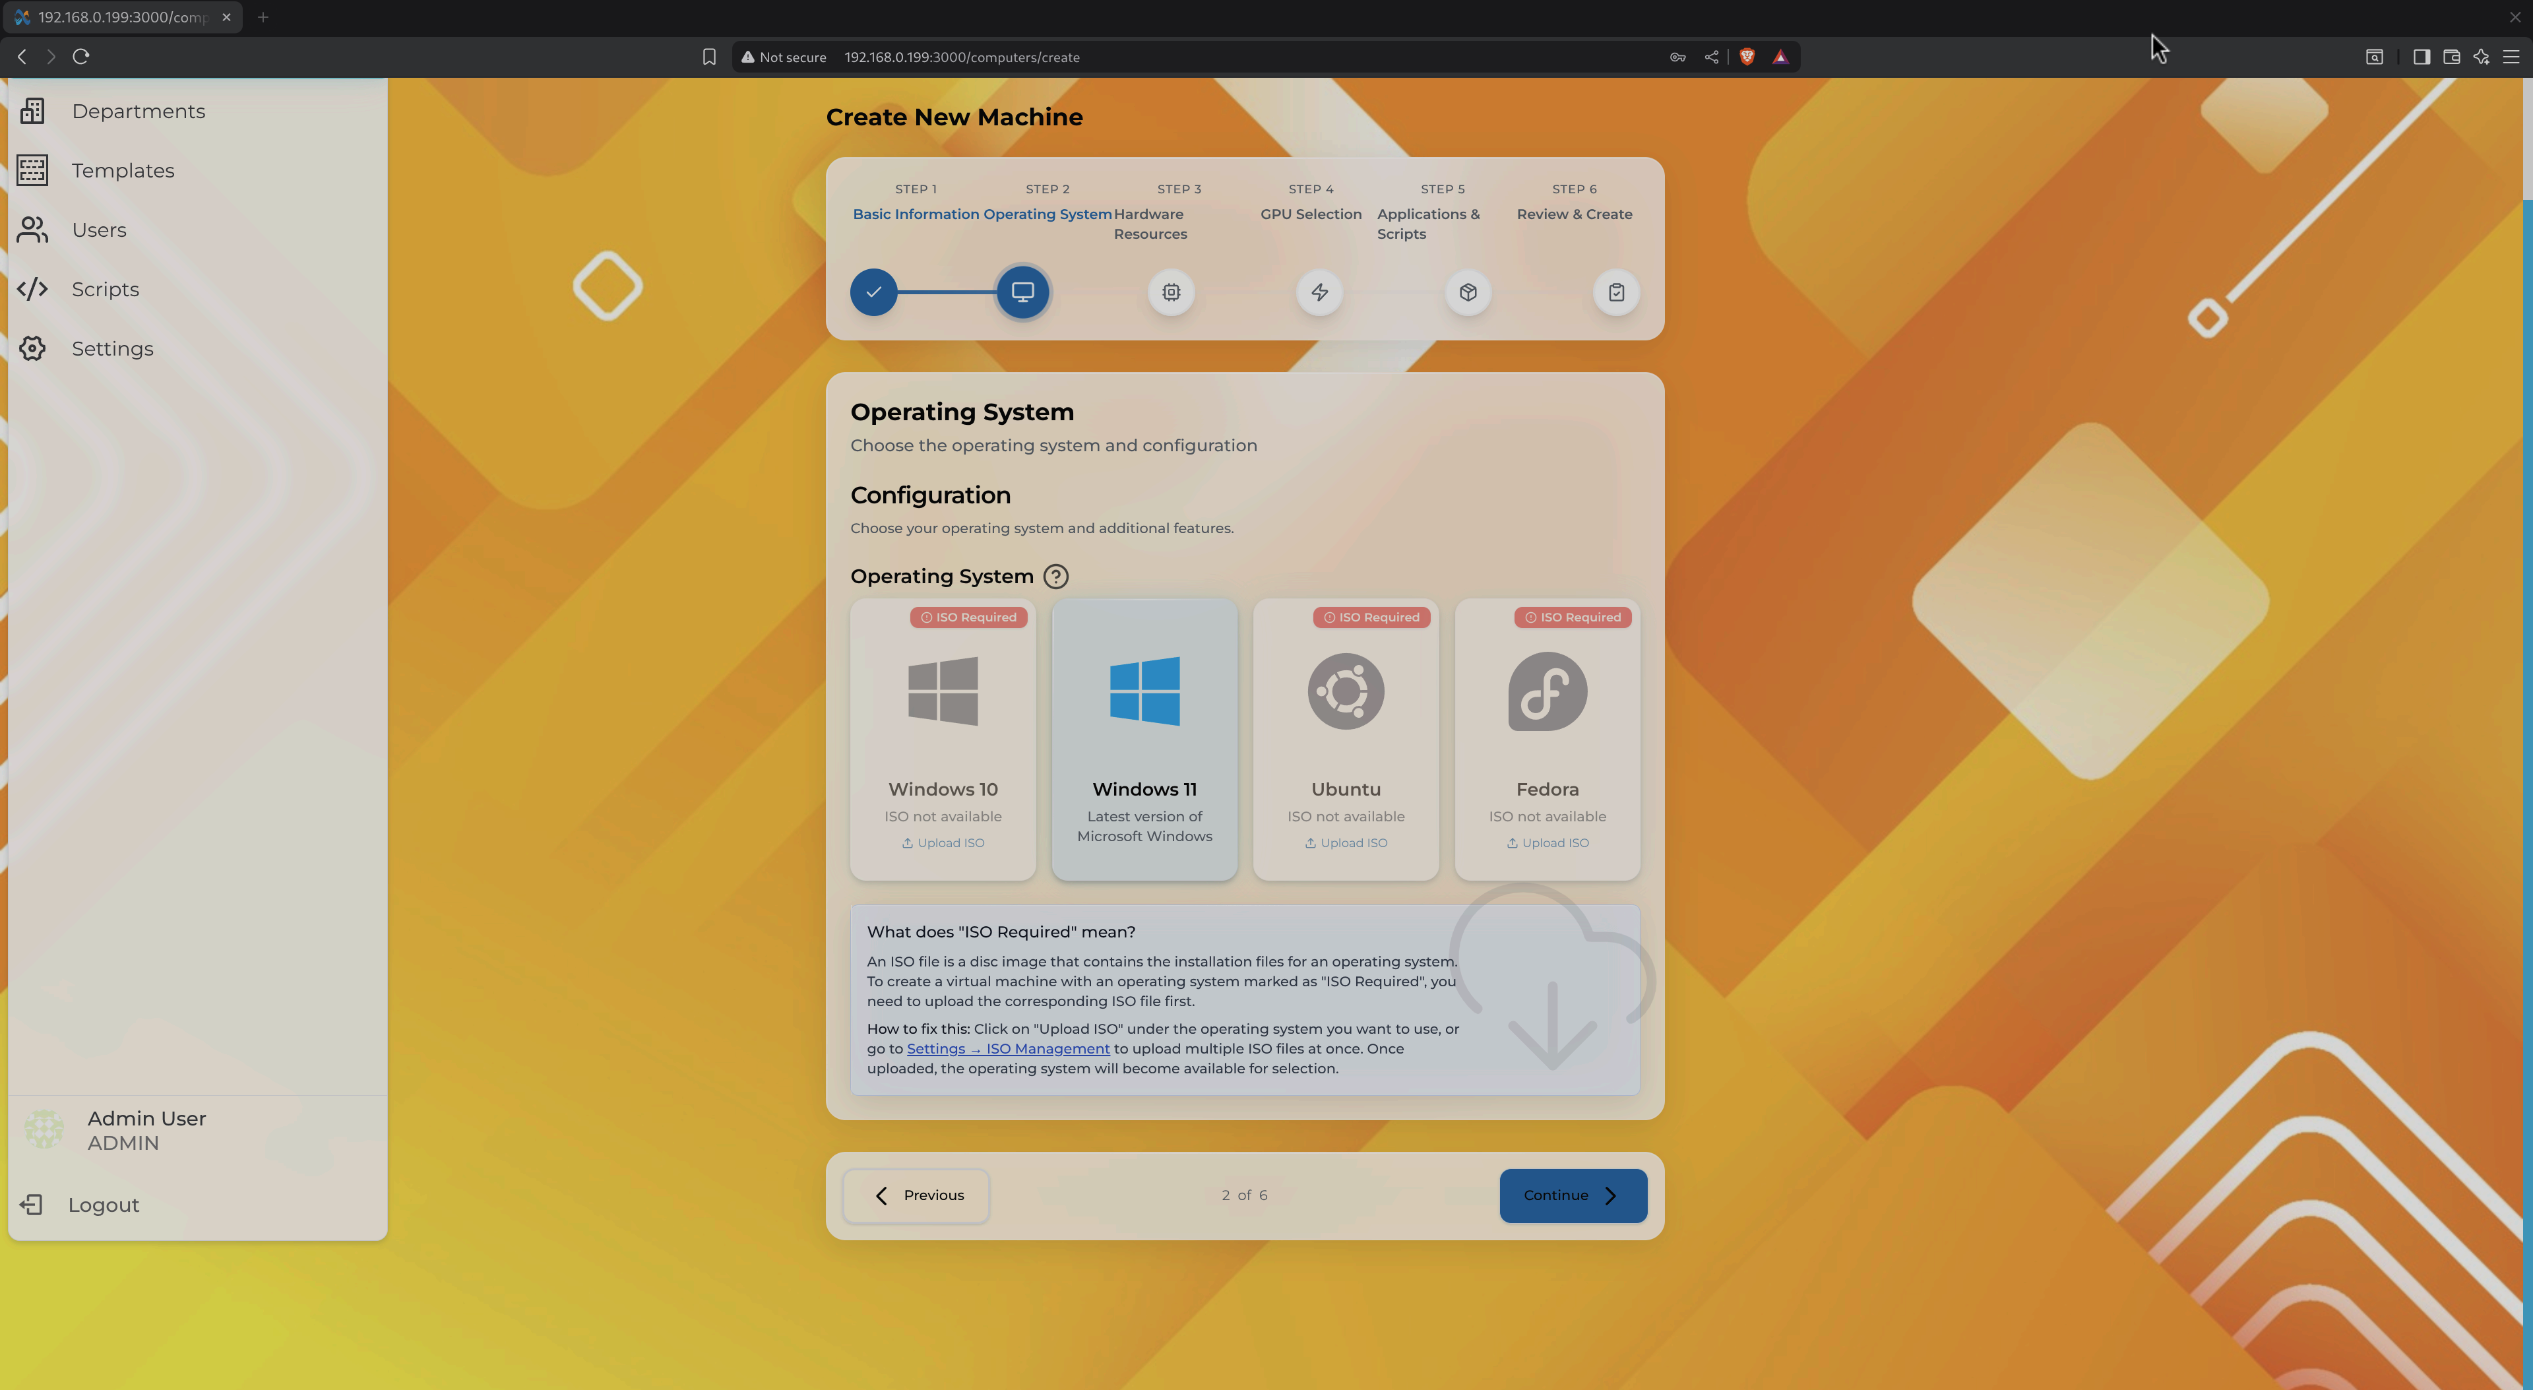Click the Review & Create clipboard icon
The width and height of the screenshot is (2533, 1390).
1615,292
